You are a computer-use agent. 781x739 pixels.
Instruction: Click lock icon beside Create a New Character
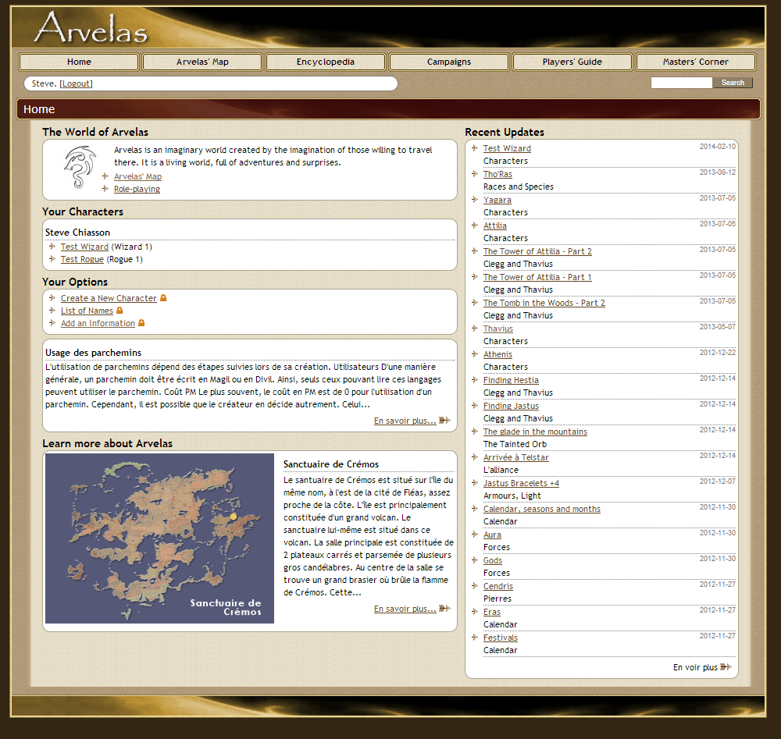click(x=163, y=298)
